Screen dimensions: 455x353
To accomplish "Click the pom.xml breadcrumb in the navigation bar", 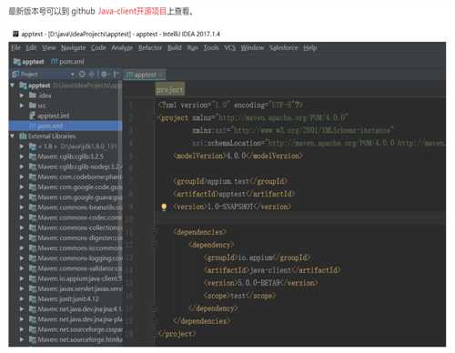I will 67,62.
